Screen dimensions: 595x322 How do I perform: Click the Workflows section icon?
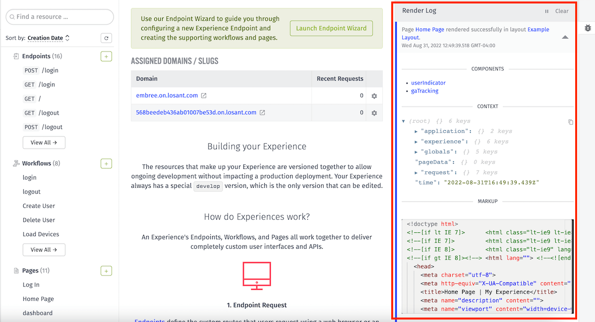[x=16, y=163]
